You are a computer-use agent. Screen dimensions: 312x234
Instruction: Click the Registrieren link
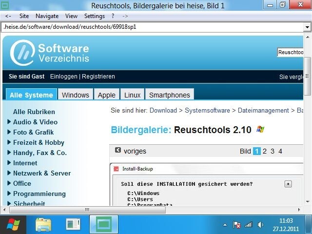click(x=98, y=77)
